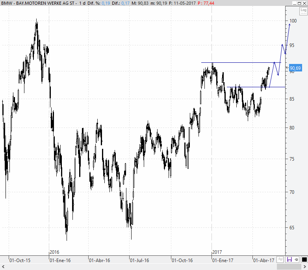
Task: Maximize the BMW chart window
Action: coord(299,3)
